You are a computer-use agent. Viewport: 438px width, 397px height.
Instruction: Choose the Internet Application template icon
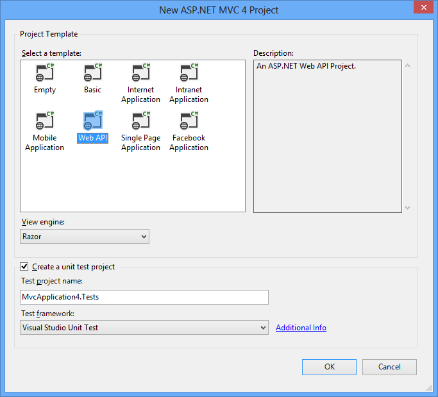(141, 72)
